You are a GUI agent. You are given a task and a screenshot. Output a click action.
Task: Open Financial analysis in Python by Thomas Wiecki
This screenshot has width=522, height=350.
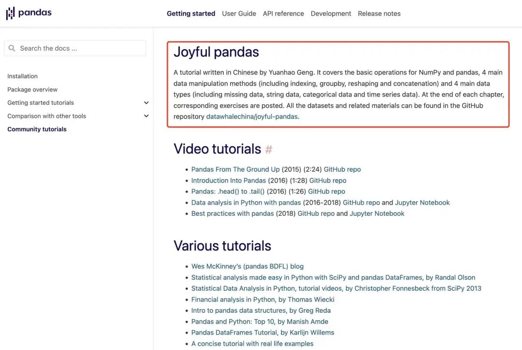[262, 300]
